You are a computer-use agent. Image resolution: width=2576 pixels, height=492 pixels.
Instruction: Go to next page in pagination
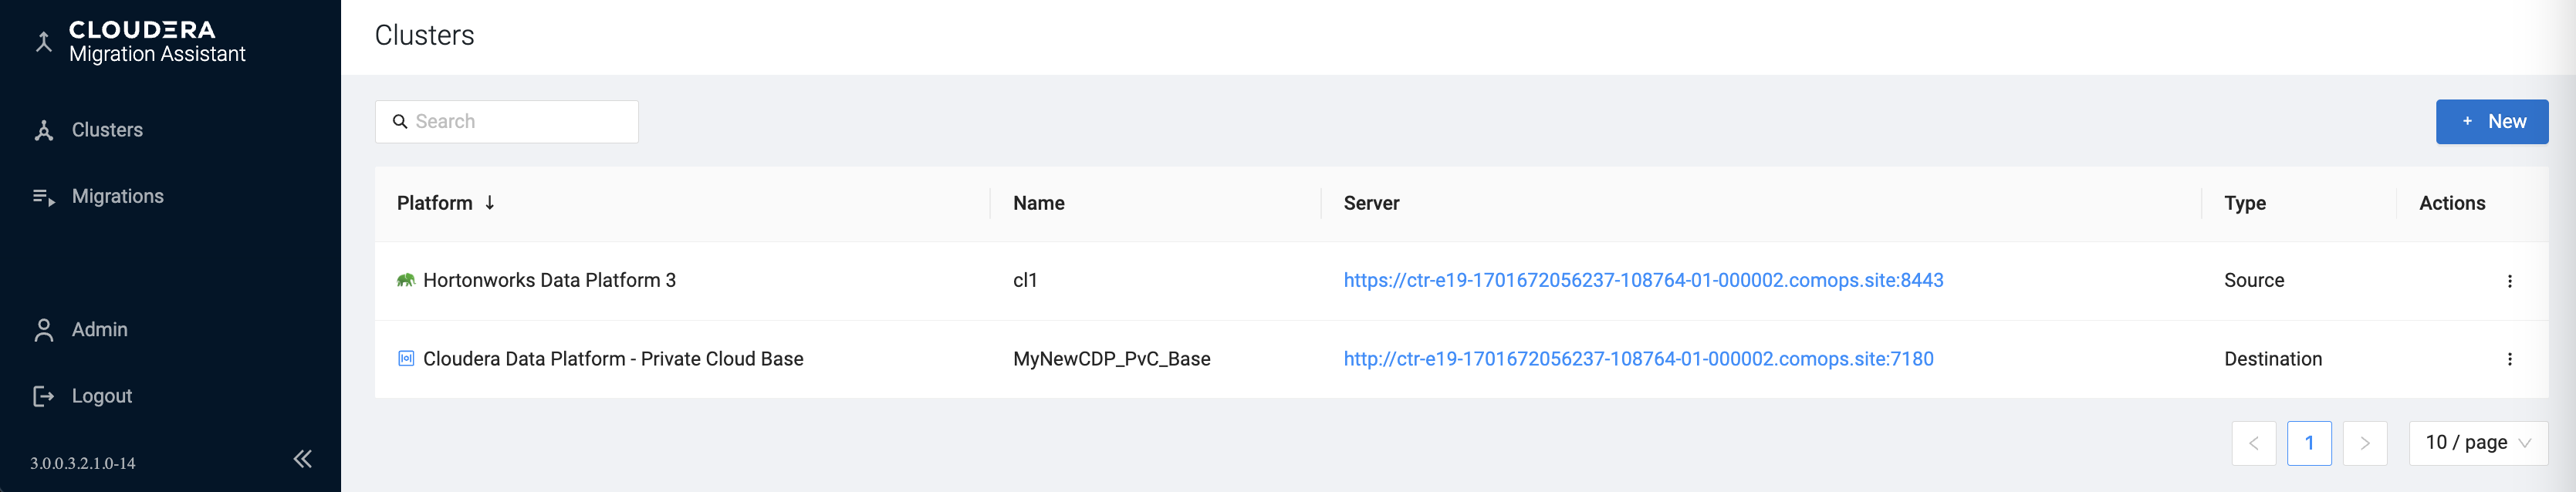point(2364,443)
